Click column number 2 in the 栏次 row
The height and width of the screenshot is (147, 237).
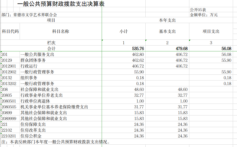[167, 43]
